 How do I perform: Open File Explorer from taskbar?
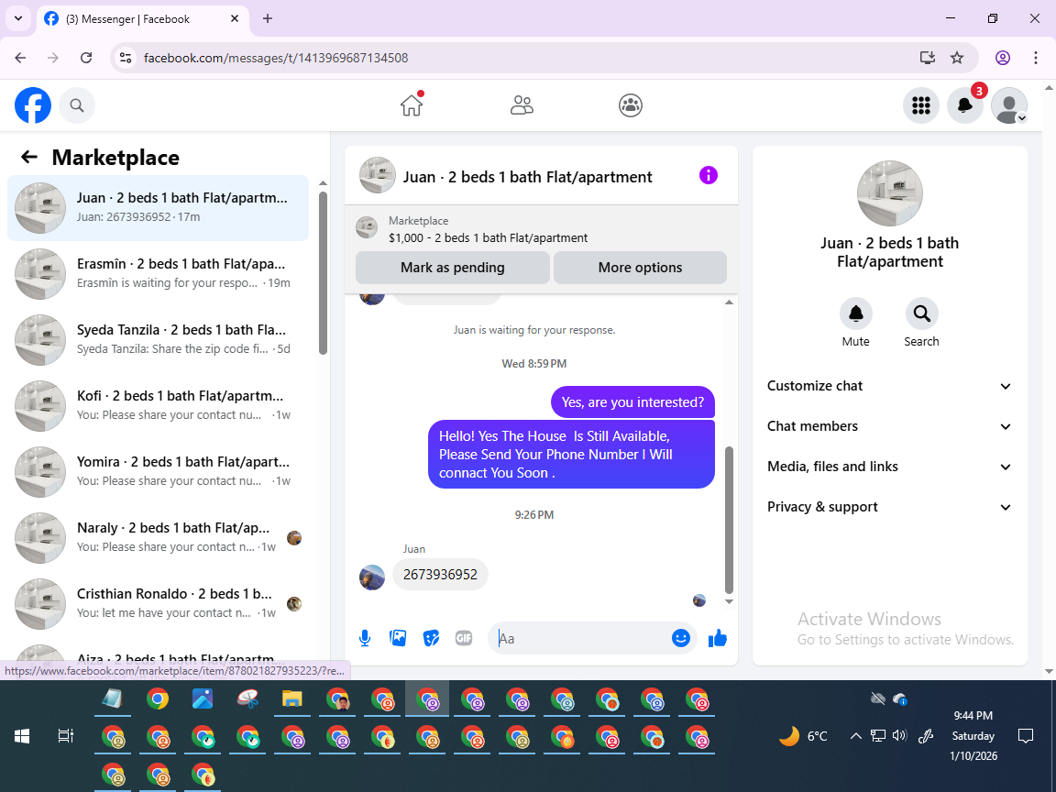[291, 699]
